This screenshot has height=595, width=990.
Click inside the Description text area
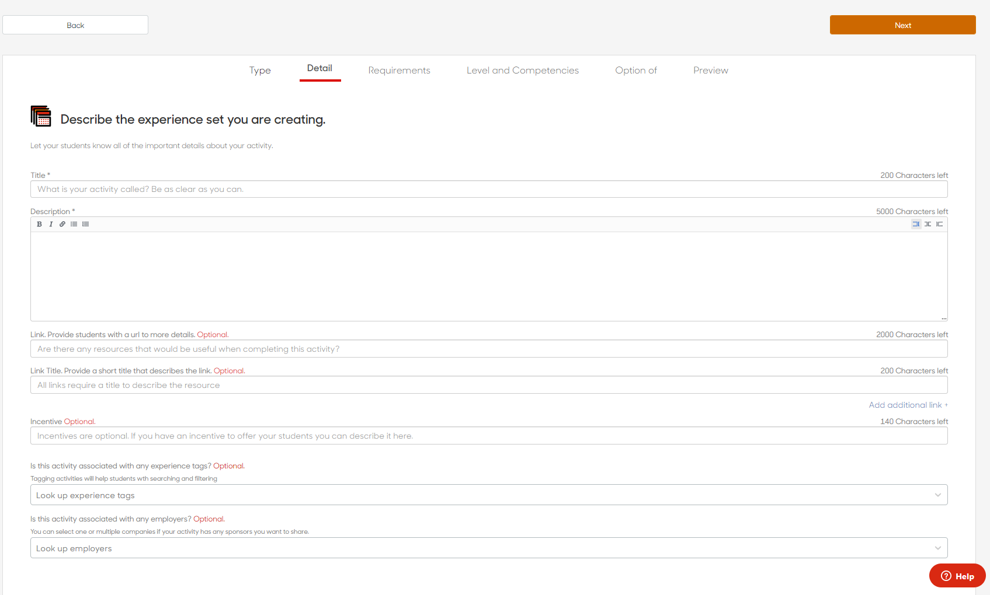[x=489, y=276]
